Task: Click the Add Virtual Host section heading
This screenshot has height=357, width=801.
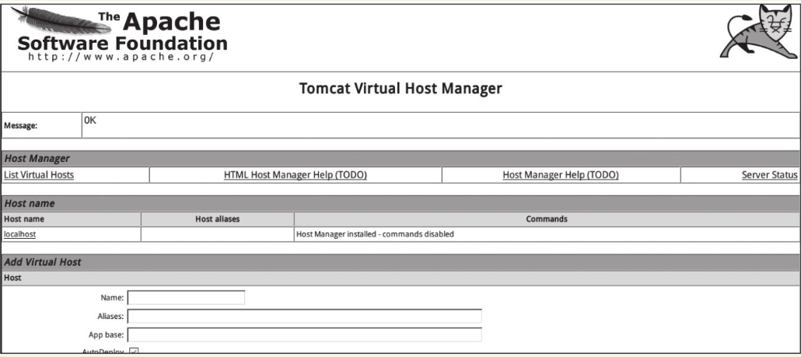Action: [x=43, y=262]
